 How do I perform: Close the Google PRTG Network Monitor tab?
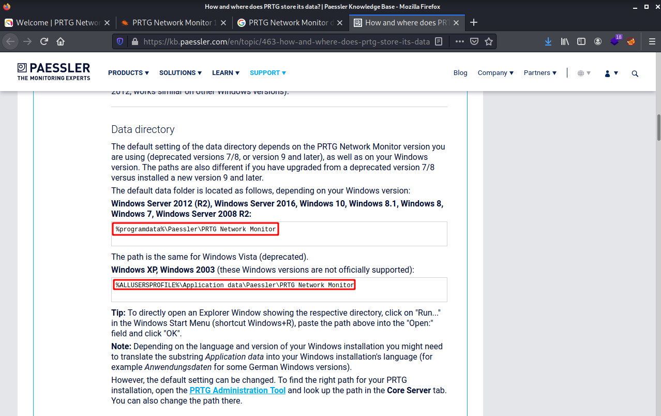point(340,23)
